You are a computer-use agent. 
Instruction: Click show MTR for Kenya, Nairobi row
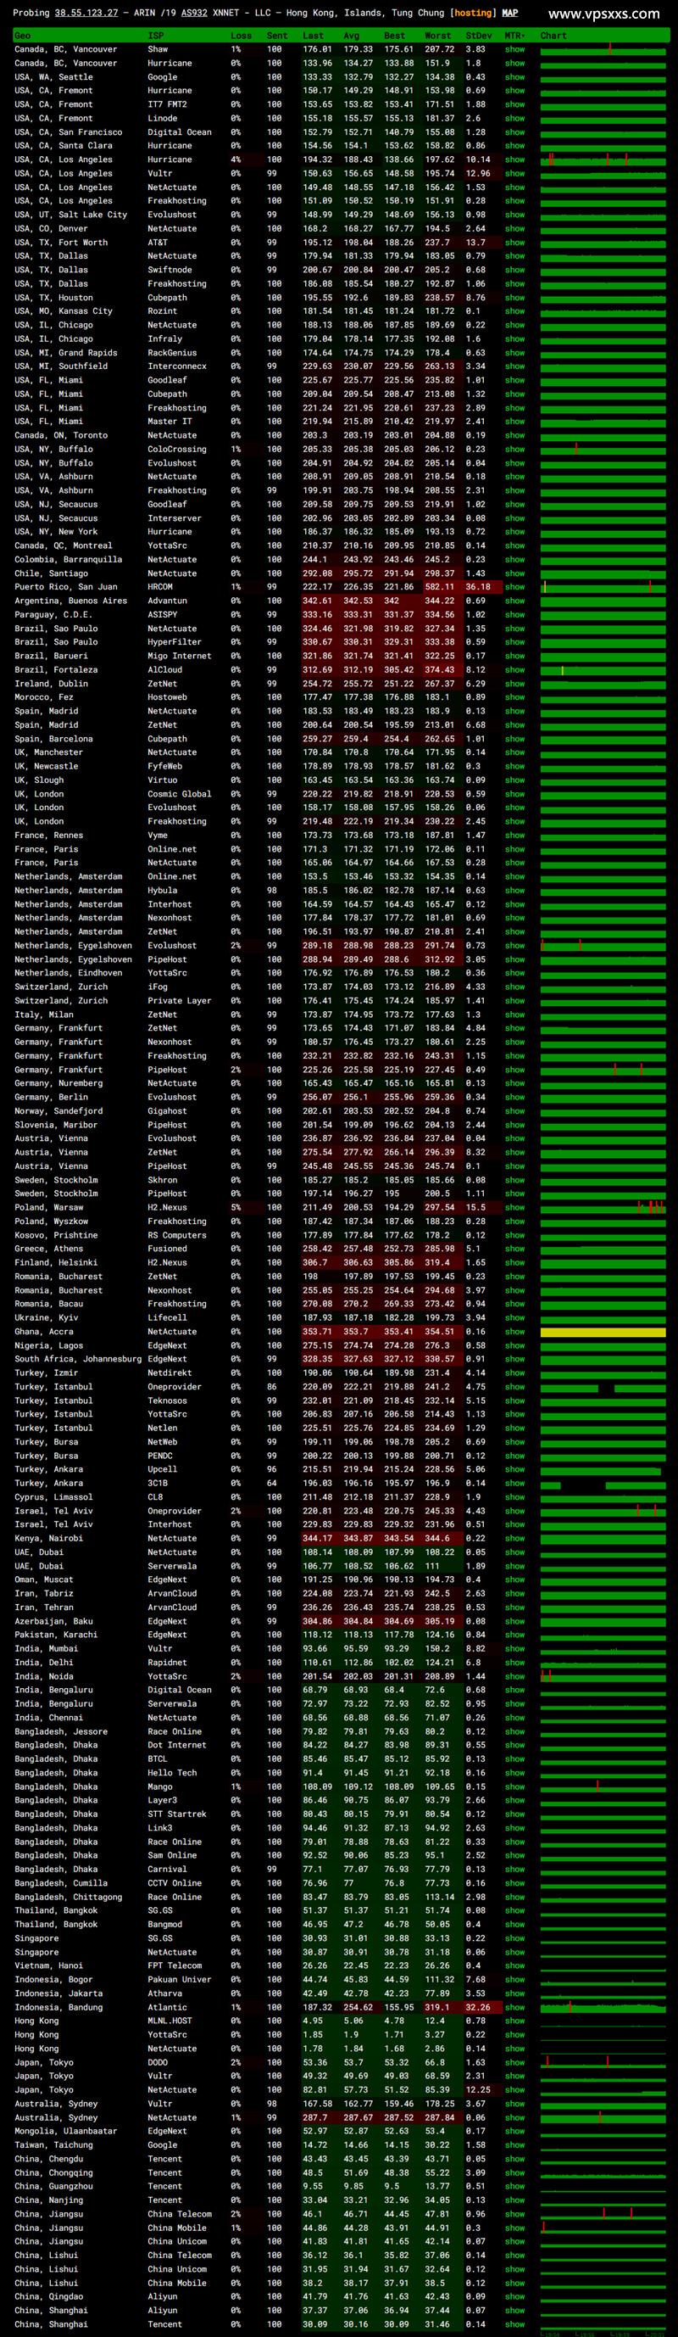pos(514,1539)
